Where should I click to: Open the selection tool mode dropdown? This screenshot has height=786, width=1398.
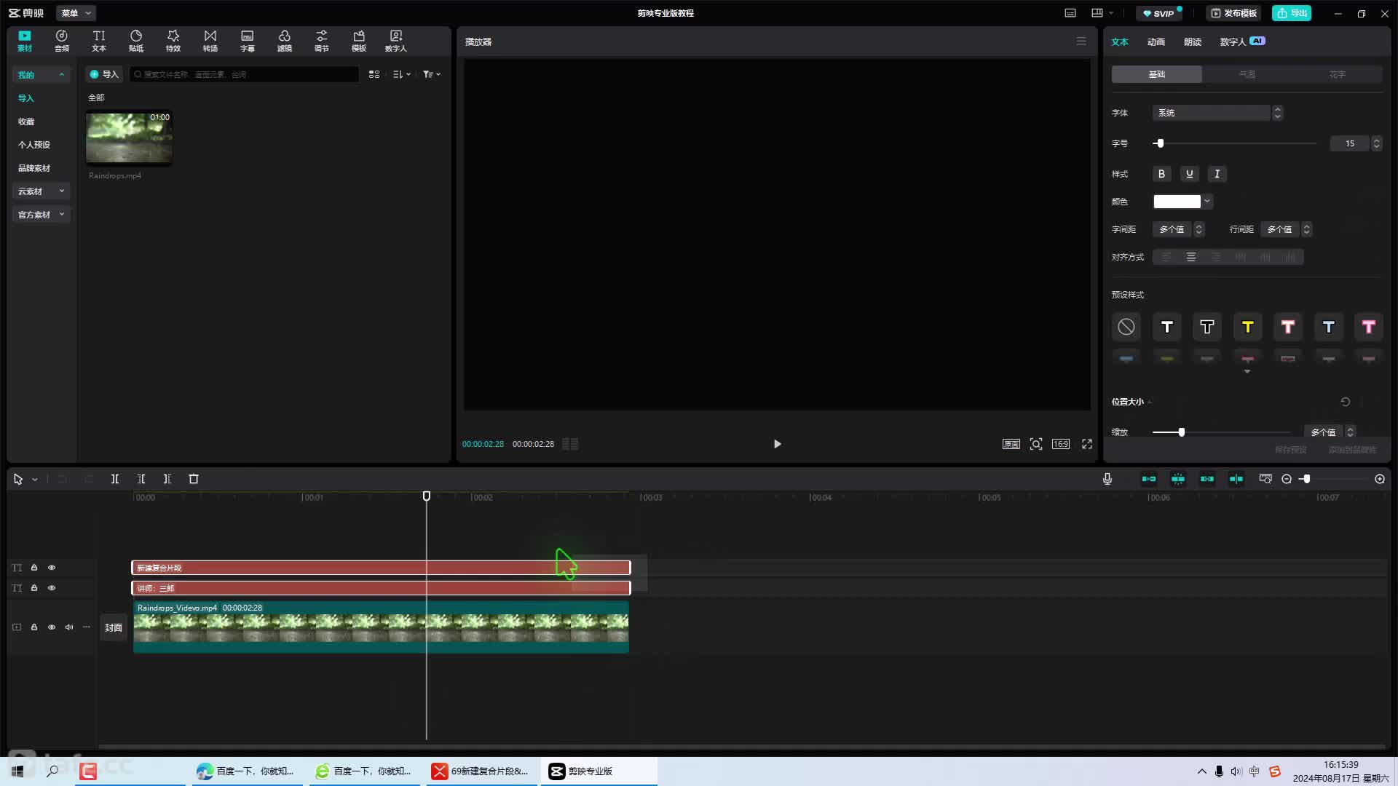(34, 480)
